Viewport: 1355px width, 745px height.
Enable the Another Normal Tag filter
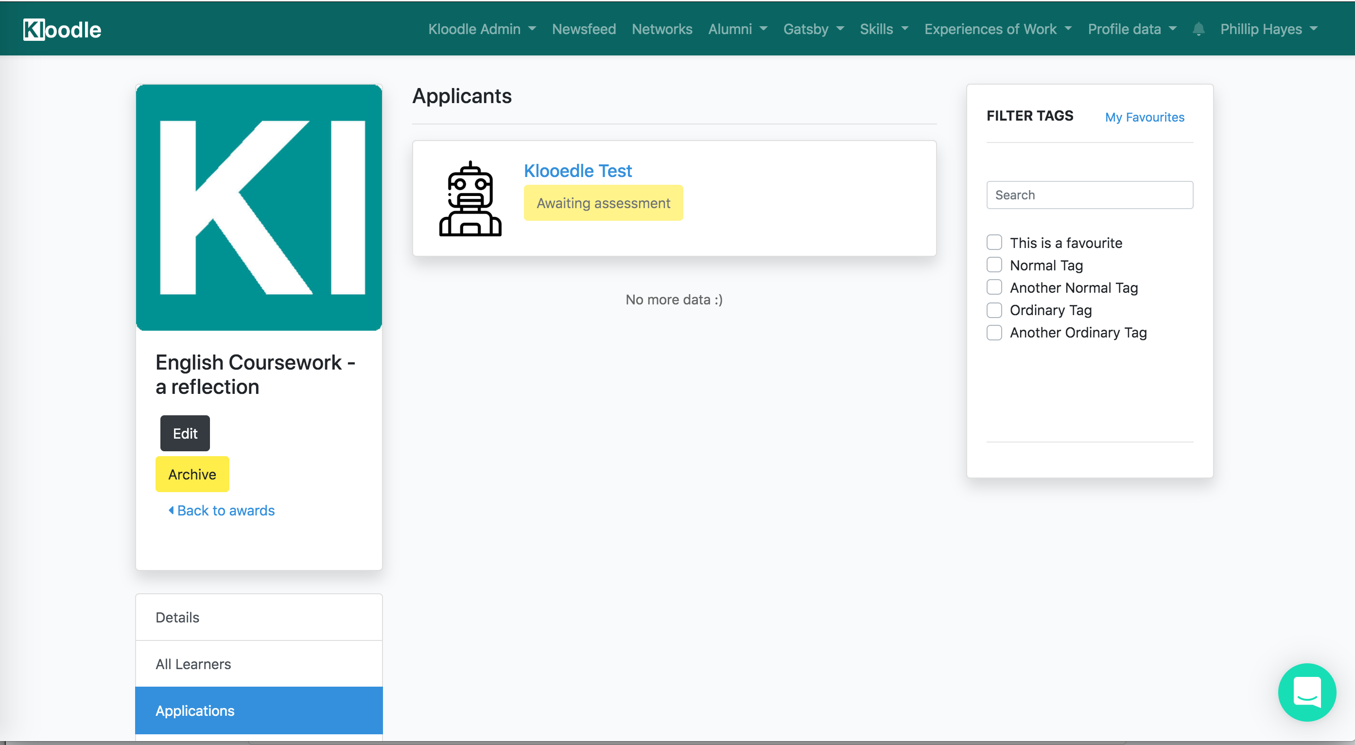point(994,287)
